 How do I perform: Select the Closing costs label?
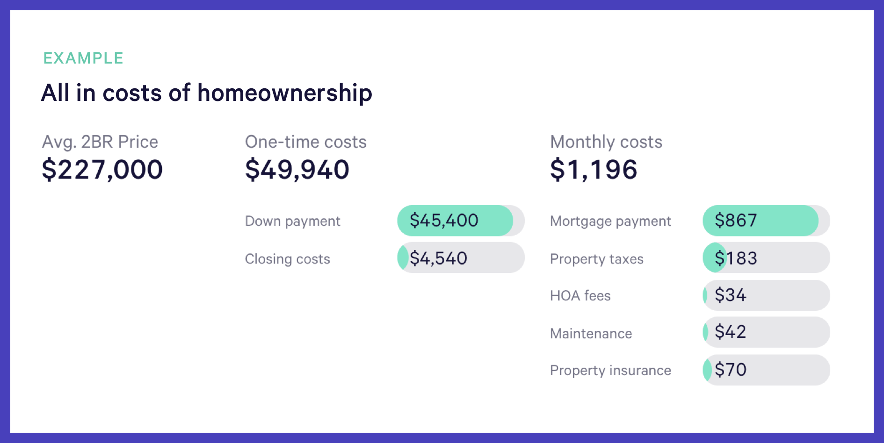[x=287, y=259]
